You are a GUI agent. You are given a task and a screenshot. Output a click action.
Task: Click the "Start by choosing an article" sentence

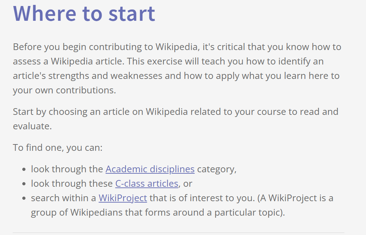[175, 119]
